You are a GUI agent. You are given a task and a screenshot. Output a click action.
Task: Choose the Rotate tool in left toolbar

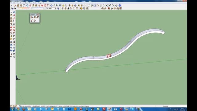point(11,30)
